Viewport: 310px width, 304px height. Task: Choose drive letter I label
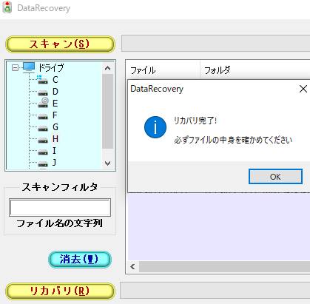pos(54,151)
